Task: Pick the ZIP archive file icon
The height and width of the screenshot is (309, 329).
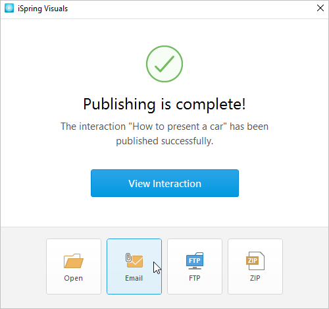Action: point(255,261)
